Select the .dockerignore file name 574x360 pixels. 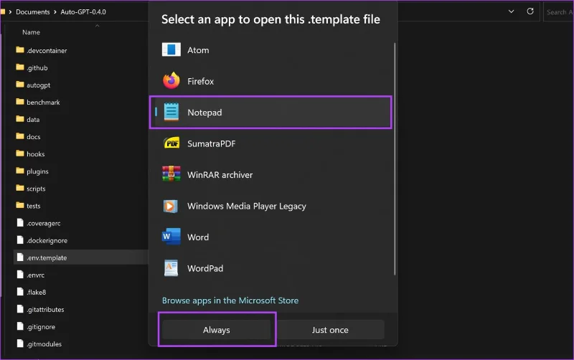(47, 240)
